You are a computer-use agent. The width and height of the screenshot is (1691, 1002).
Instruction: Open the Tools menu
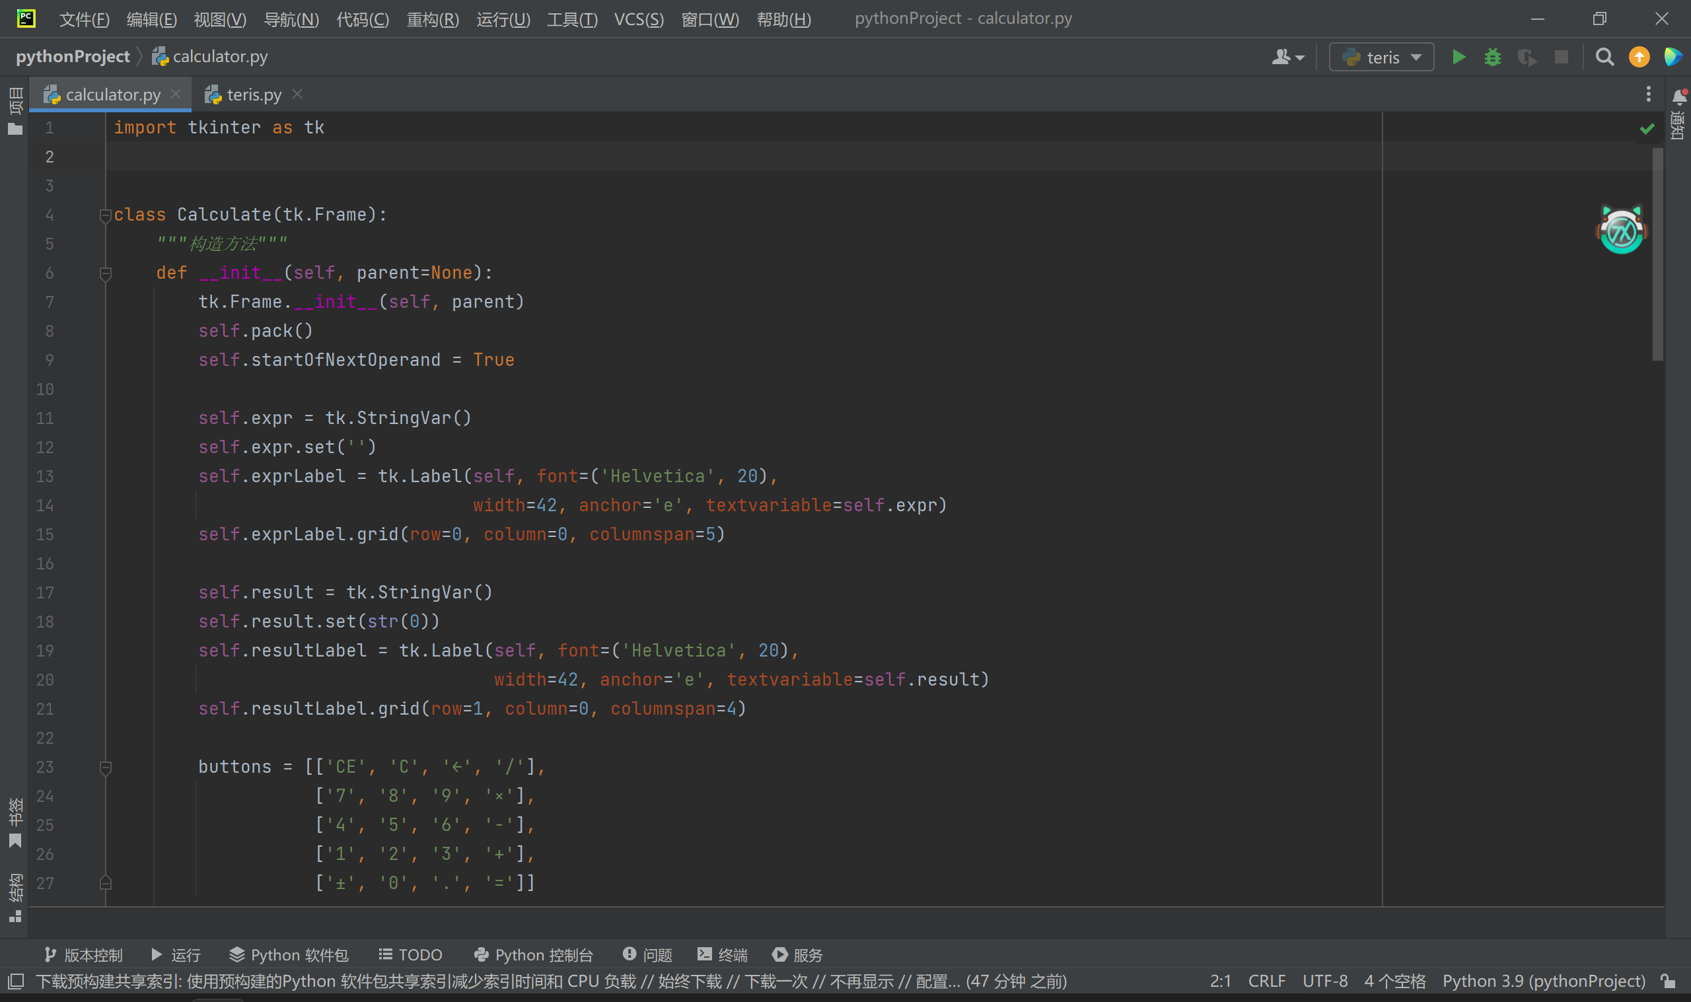tap(572, 19)
